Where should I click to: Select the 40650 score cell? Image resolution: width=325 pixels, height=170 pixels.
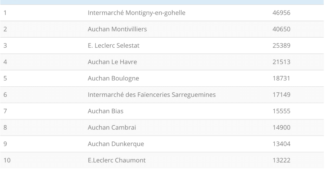pos(281,29)
